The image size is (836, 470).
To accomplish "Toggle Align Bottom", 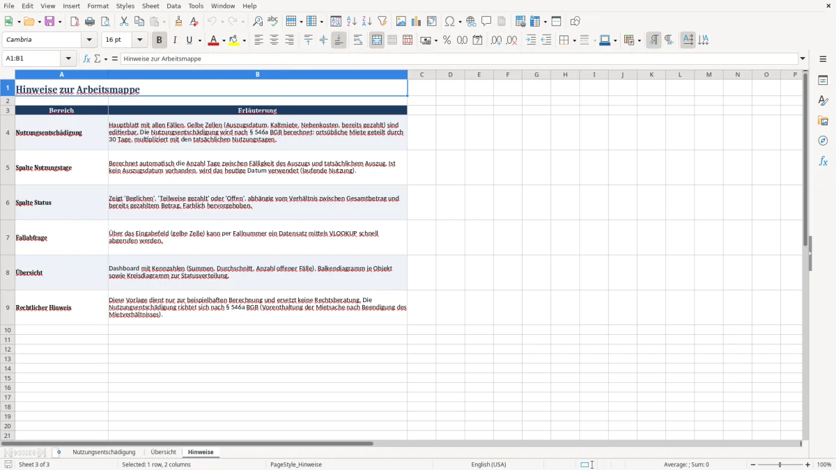I will click(x=339, y=40).
